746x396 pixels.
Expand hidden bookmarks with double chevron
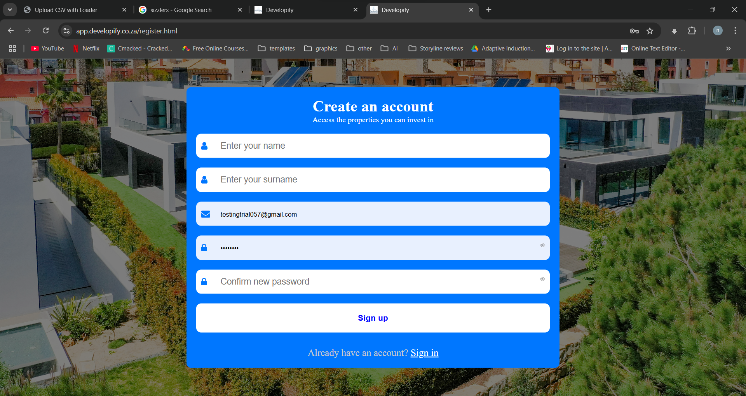(728, 49)
